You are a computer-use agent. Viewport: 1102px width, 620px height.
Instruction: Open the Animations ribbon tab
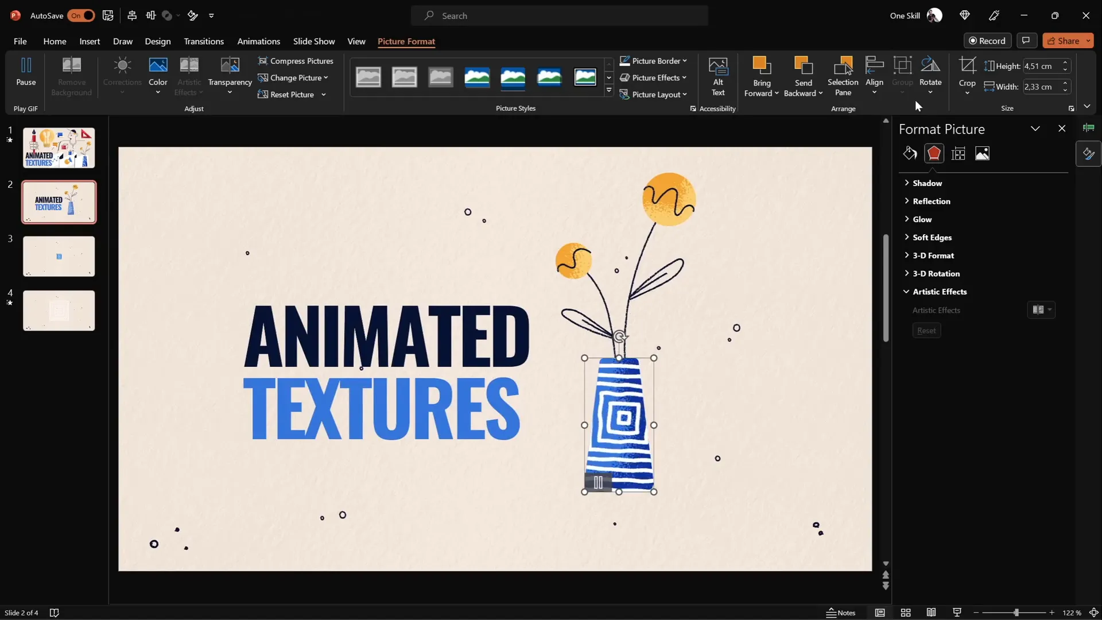(259, 41)
